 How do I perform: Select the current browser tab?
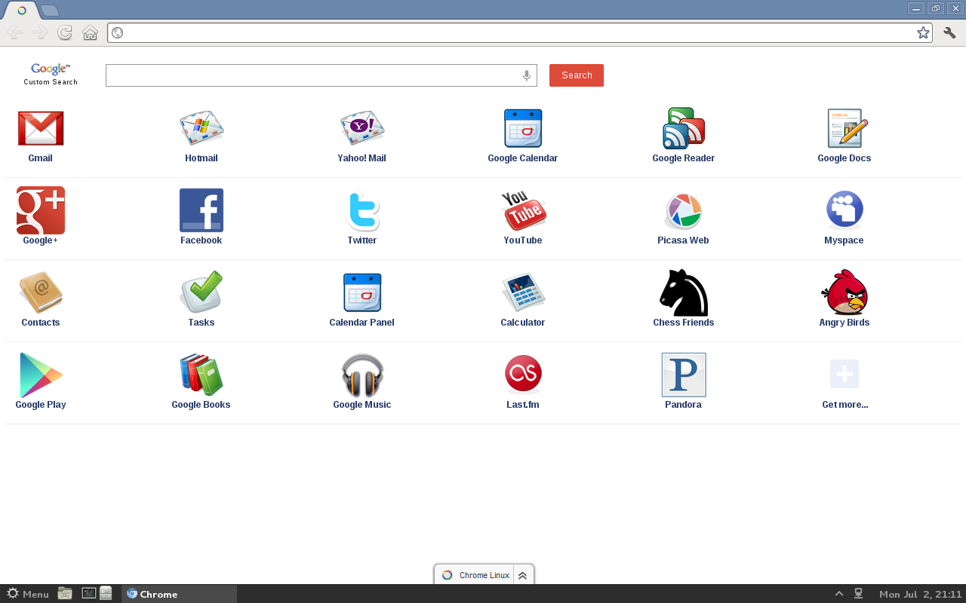tap(22, 11)
